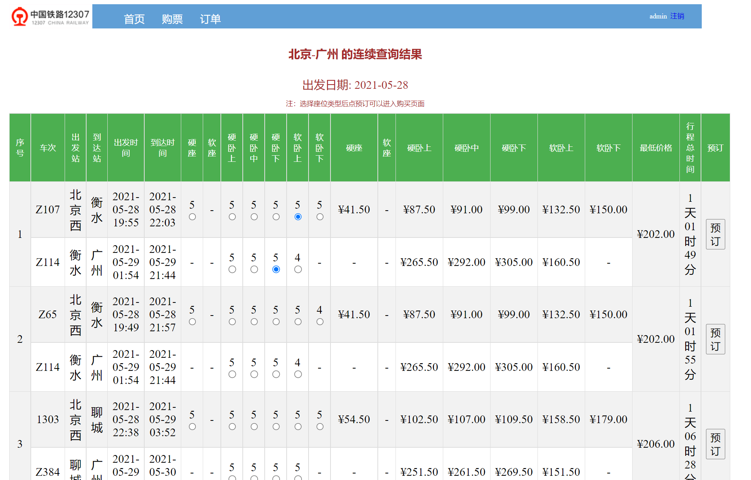751x480 pixels.
Task: Click the admin username text
Action: click(x=658, y=16)
